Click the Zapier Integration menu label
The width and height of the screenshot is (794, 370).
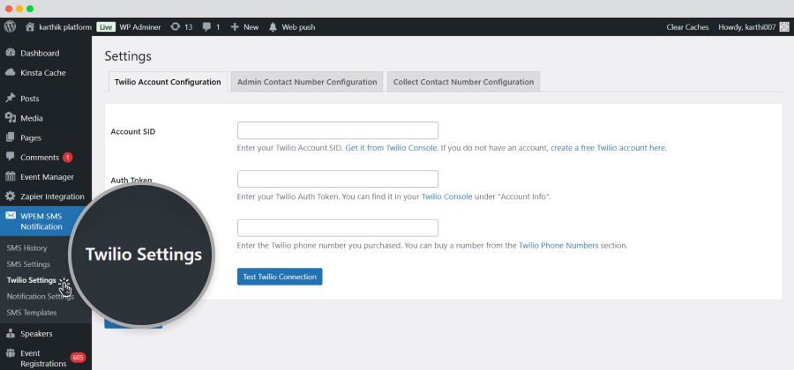click(52, 196)
